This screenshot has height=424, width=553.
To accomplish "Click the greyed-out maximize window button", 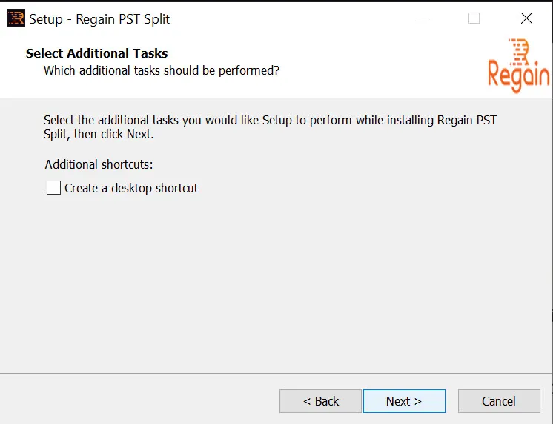I will (474, 18).
